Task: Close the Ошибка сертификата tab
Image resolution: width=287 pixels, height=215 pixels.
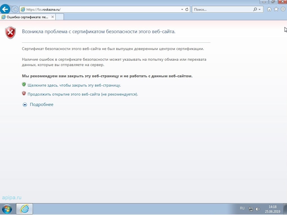Action: tap(53, 17)
